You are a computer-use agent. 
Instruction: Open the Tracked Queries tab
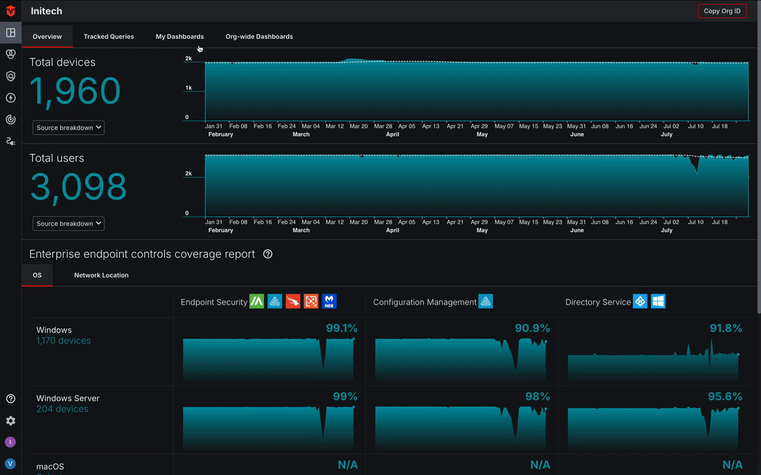[109, 37]
